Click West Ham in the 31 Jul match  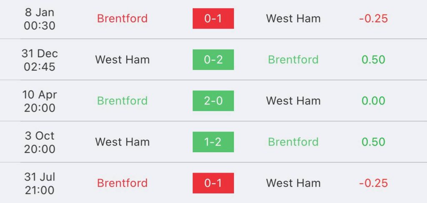(x=293, y=183)
